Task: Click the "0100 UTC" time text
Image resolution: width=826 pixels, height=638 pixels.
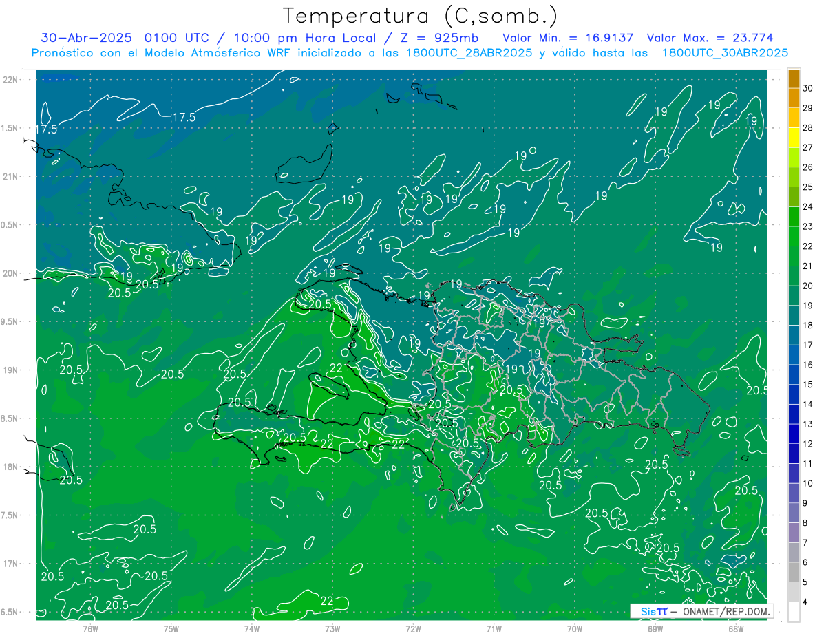Action: 178,38
